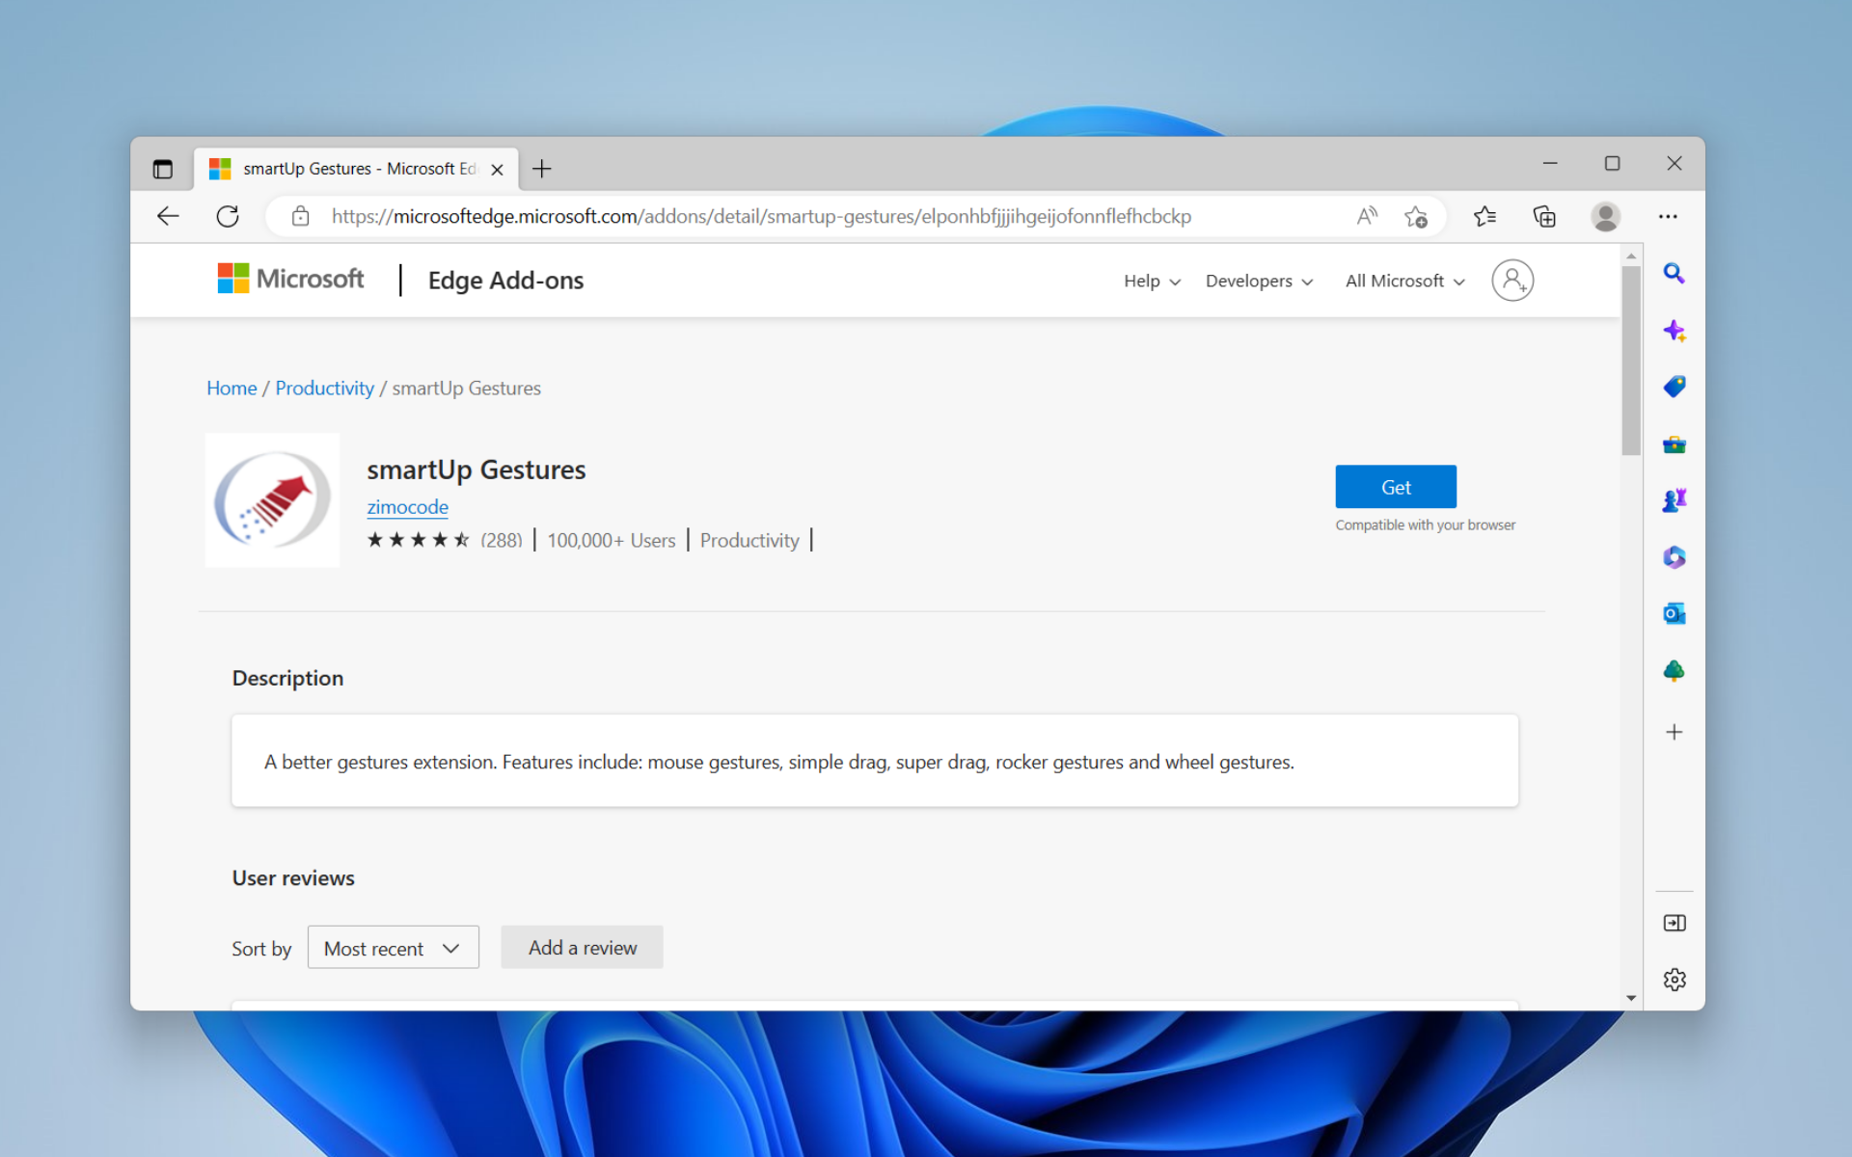
Task: Add a site to sidebar plus icon
Action: click(1675, 732)
